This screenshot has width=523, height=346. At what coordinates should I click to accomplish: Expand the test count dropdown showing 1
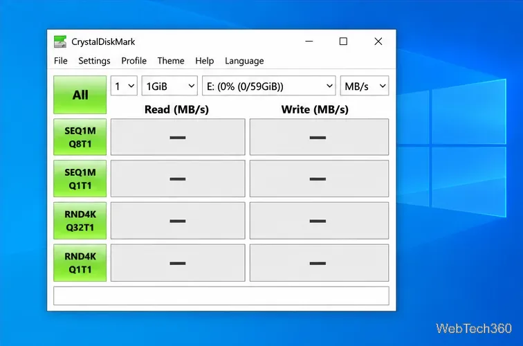click(x=124, y=86)
